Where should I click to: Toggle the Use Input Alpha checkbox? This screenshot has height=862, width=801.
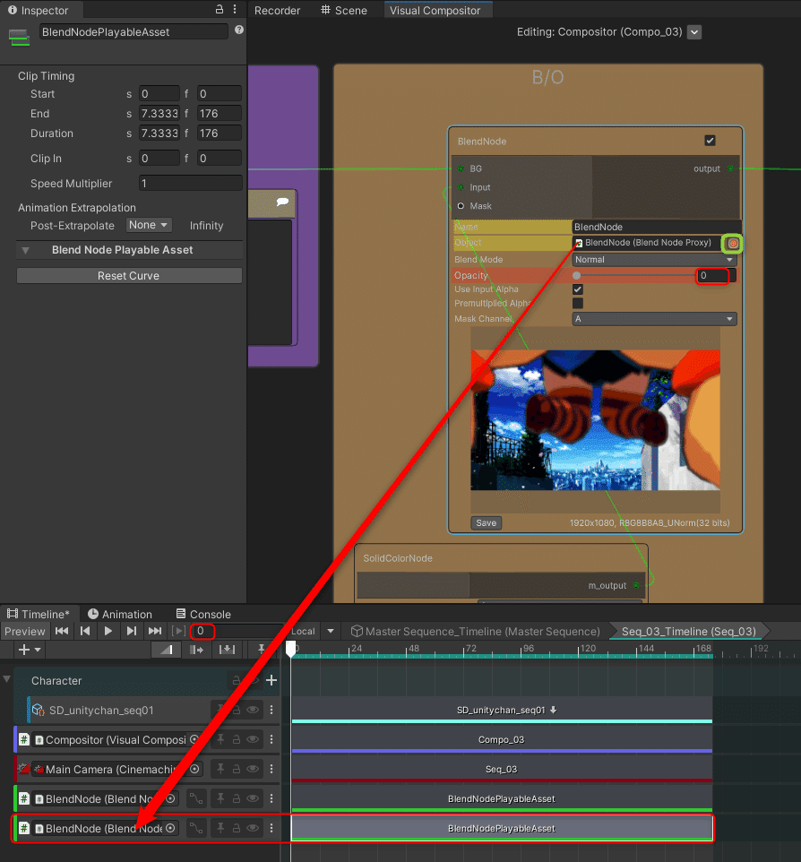click(x=577, y=289)
